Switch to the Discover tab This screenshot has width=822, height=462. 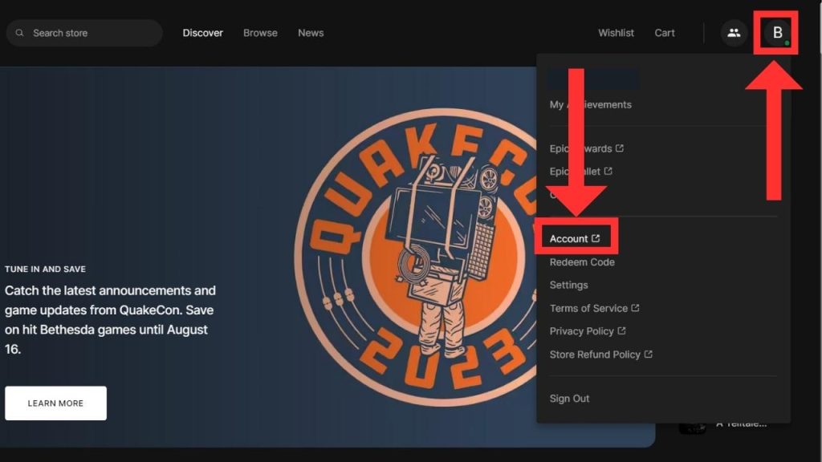tap(203, 33)
